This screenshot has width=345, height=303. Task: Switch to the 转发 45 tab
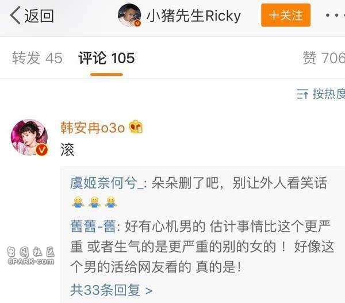coord(37,58)
